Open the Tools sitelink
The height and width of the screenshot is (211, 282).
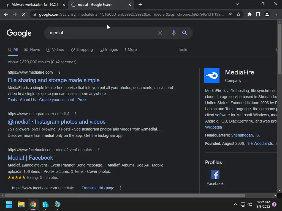[12, 100]
